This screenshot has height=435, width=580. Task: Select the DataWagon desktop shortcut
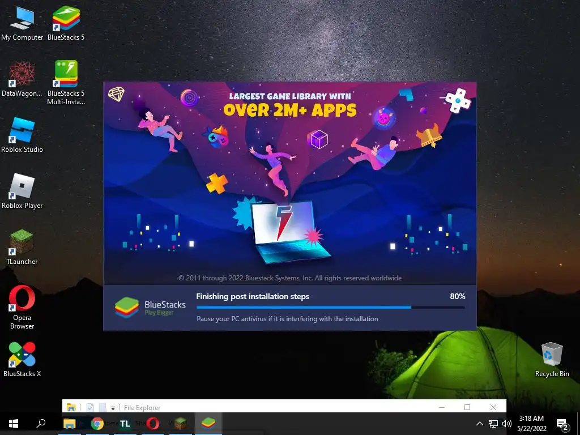pyautogui.click(x=22, y=79)
